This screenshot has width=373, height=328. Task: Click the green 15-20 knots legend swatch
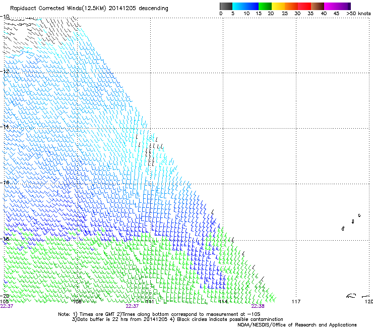pyautogui.click(x=265, y=6)
